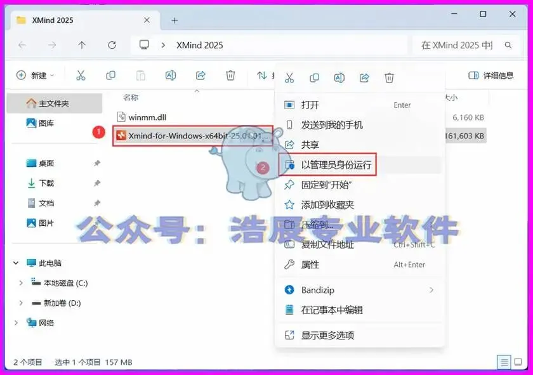The width and height of the screenshot is (533, 375).
Task: Open the Bandizip menu entry
Action: click(x=360, y=290)
